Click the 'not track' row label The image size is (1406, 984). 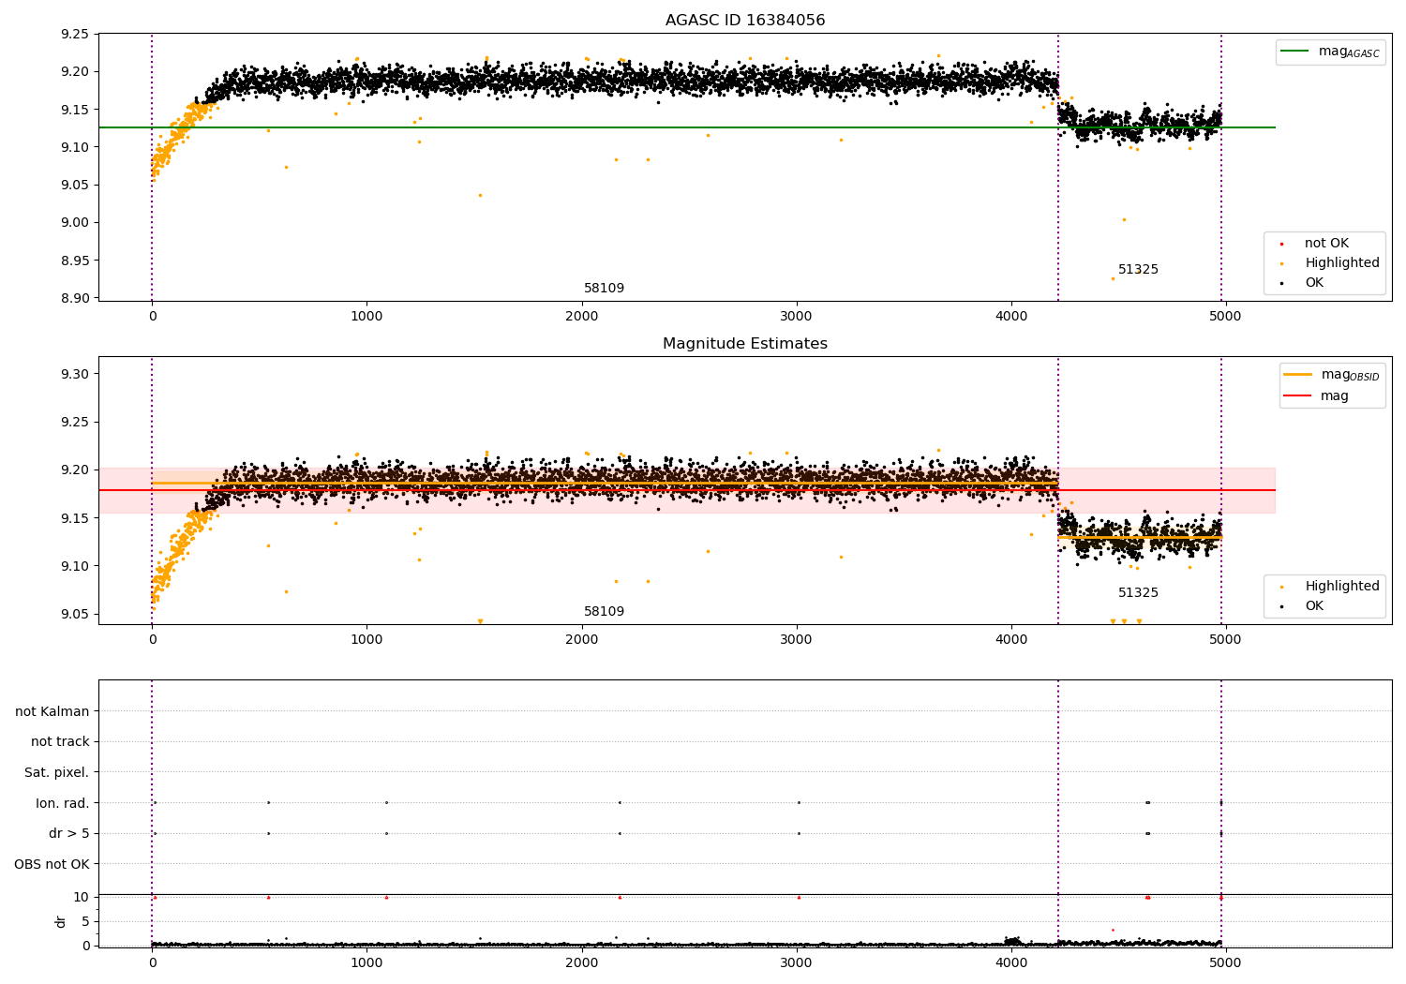click(x=60, y=742)
